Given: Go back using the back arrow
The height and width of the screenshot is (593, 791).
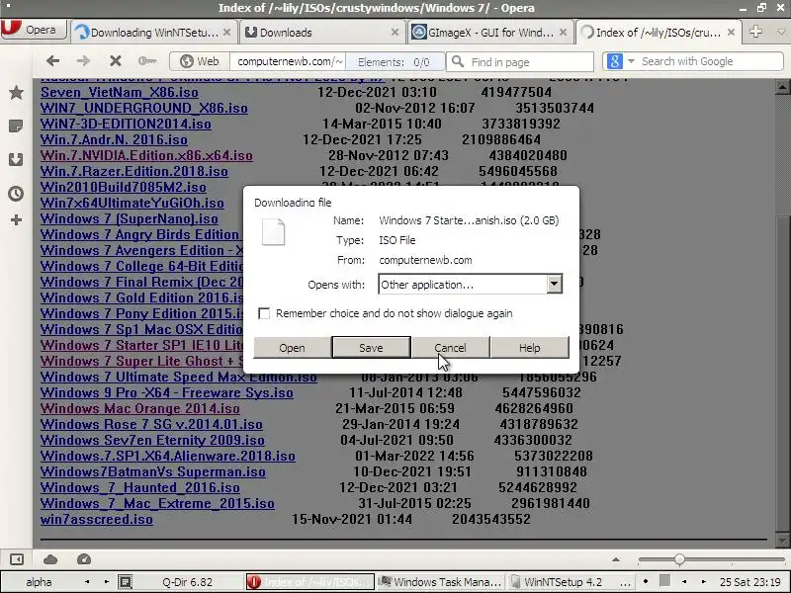Looking at the screenshot, I should [52, 61].
